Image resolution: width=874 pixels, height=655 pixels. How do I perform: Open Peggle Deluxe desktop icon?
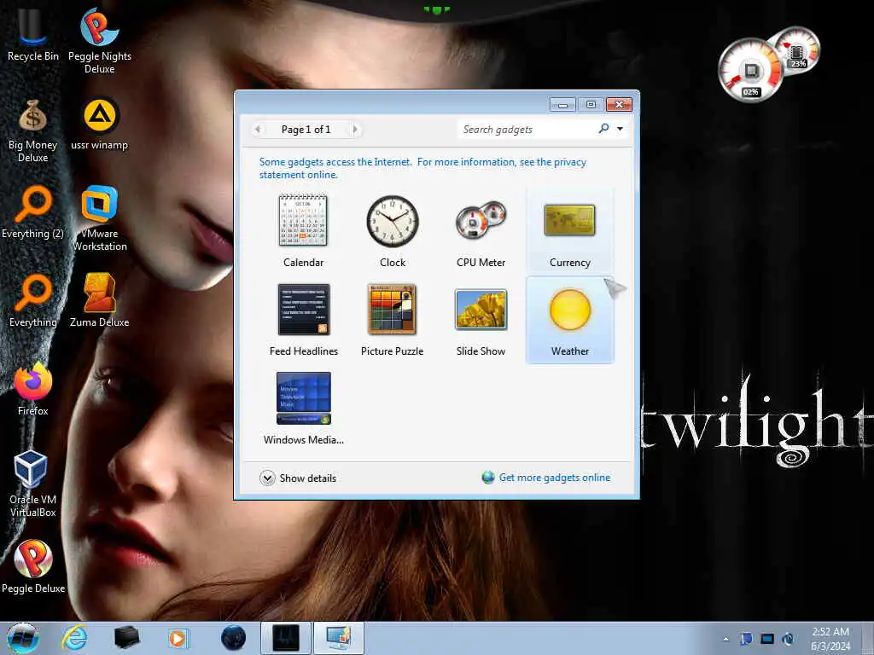pos(33,567)
